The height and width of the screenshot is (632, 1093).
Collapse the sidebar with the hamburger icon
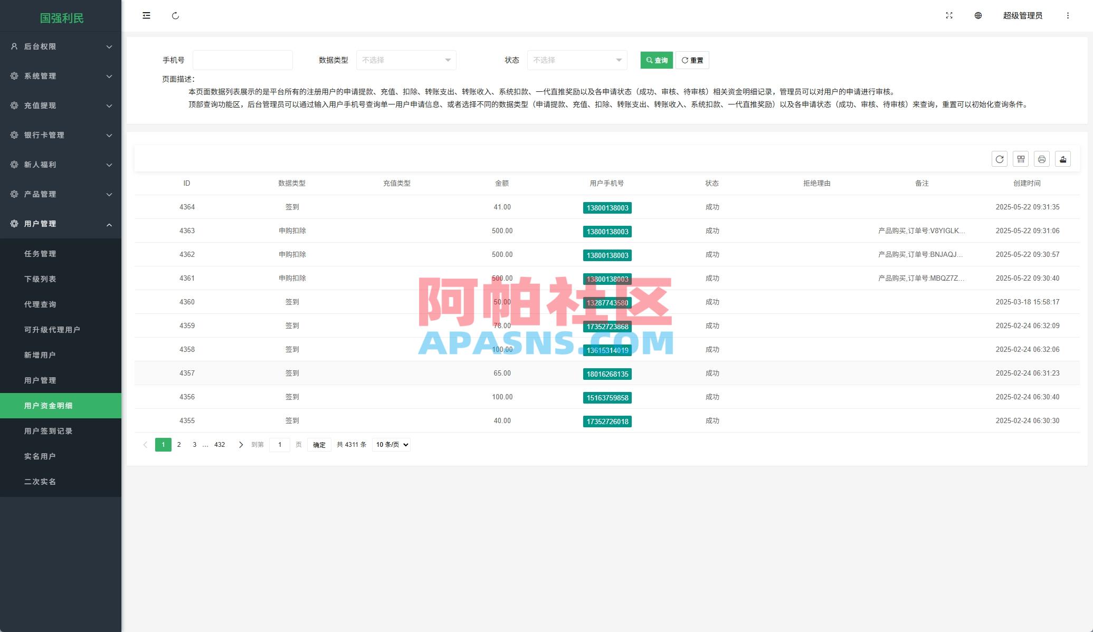(x=146, y=15)
